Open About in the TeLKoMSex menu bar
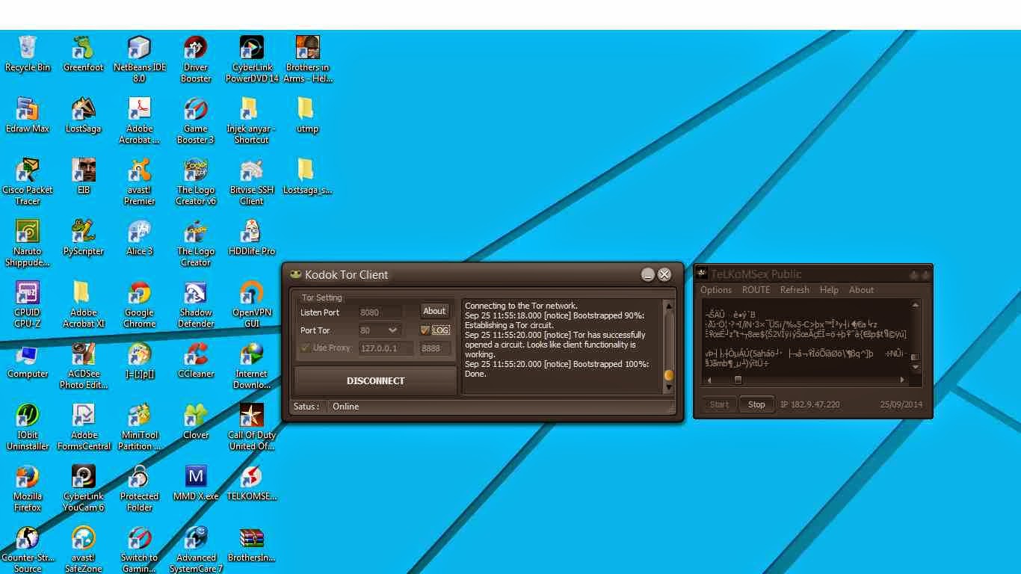 [861, 290]
